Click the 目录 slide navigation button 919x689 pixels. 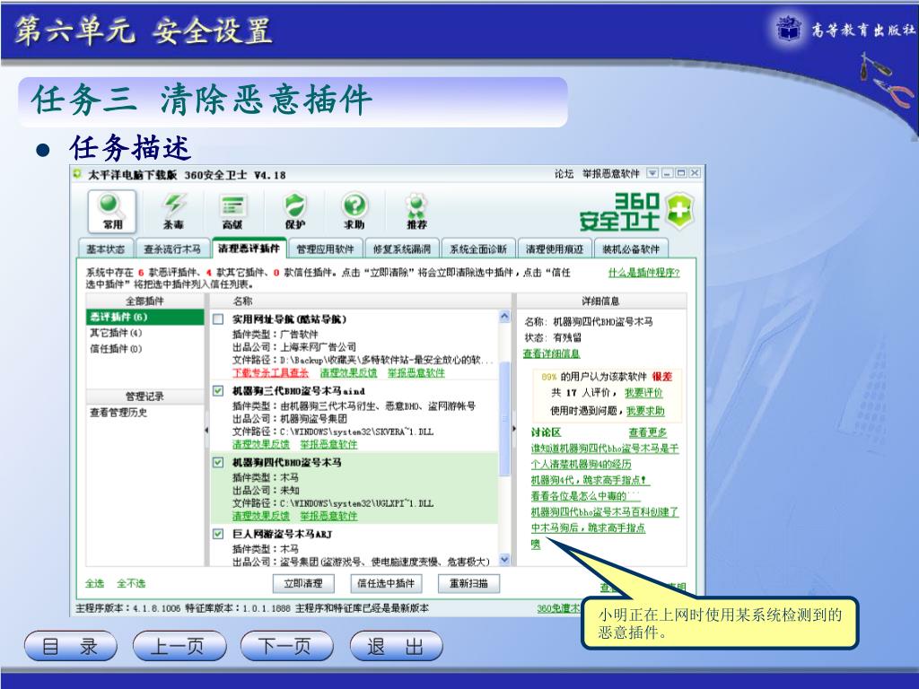(x=70, y=647)
